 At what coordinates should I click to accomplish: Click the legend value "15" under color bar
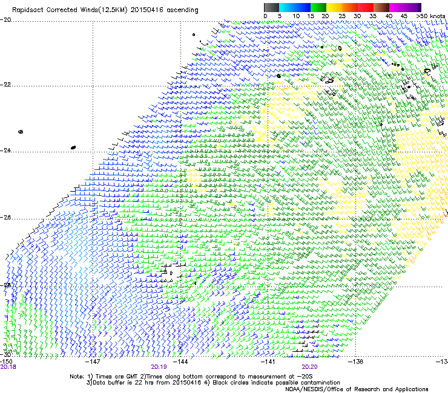point(311,16)
